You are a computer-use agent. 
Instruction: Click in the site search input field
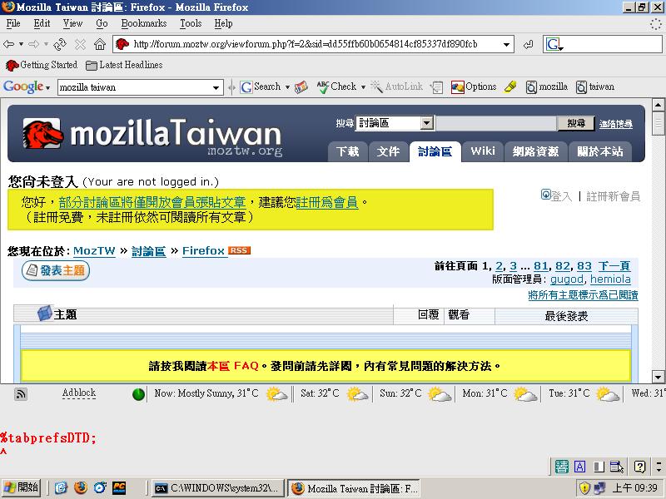tap(496, 123)
